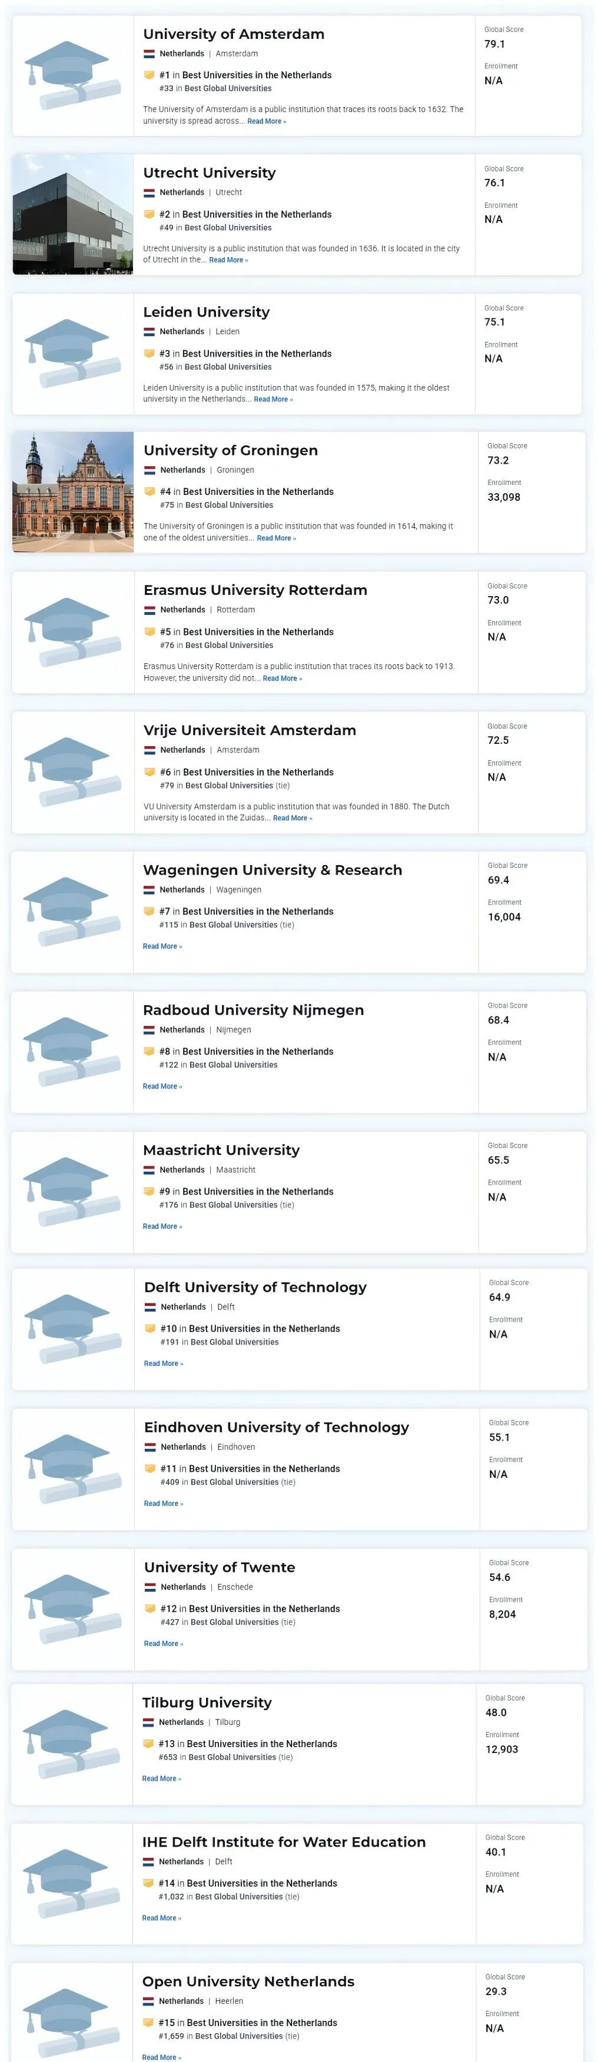Open IHE Delft Institute for Water Education
598x2062 pixels.
tap(283, 1842)
